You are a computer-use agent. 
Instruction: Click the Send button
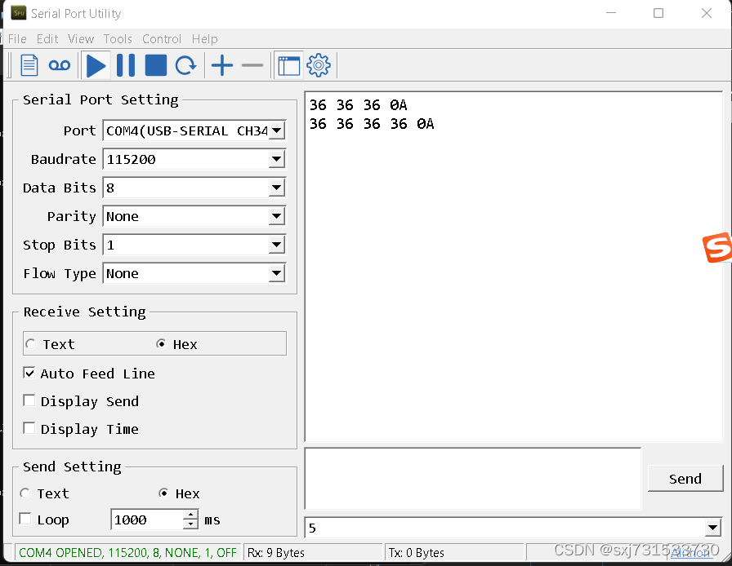pos(685,479)
